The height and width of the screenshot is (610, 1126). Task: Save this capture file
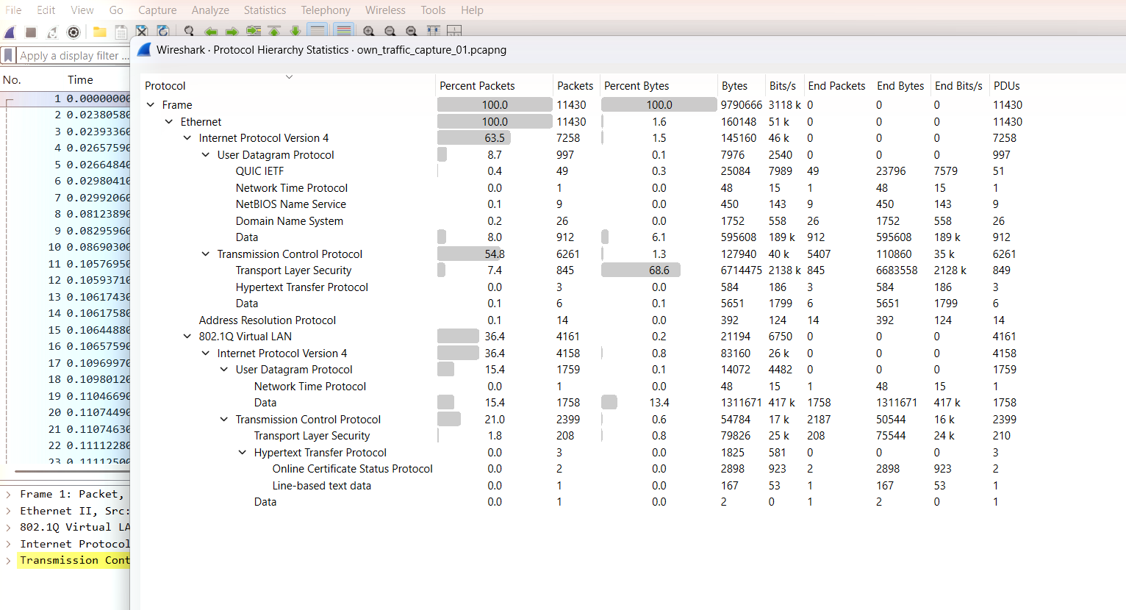point(121,32)
